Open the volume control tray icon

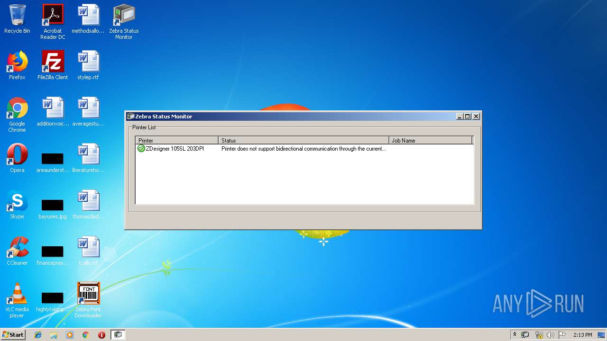(x=550, y=335)
